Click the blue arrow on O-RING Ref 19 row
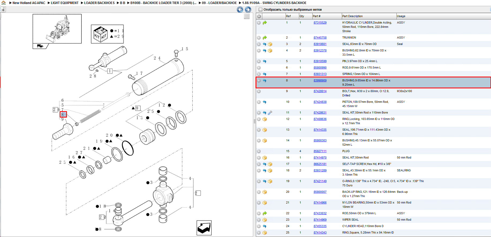491x237 pixels. tap(265, 181)
